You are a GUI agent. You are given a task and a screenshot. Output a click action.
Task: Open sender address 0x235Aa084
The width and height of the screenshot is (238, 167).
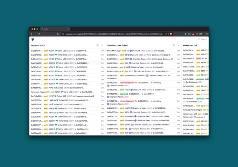(x=37, y=51)
